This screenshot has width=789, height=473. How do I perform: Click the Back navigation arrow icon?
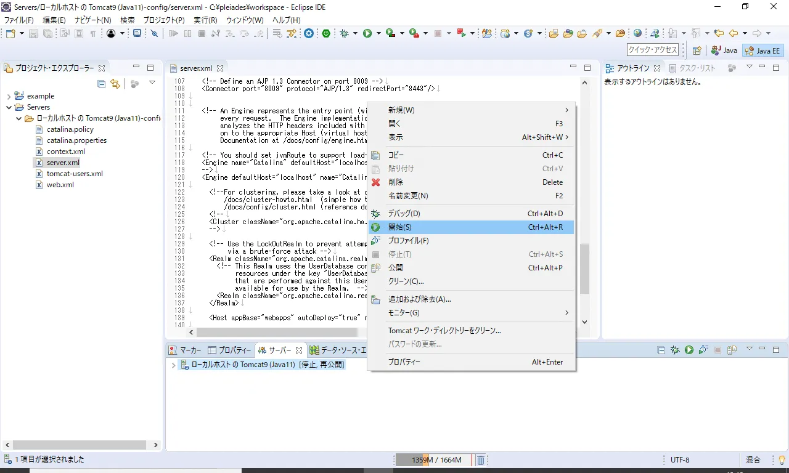(x=734, y=33)
